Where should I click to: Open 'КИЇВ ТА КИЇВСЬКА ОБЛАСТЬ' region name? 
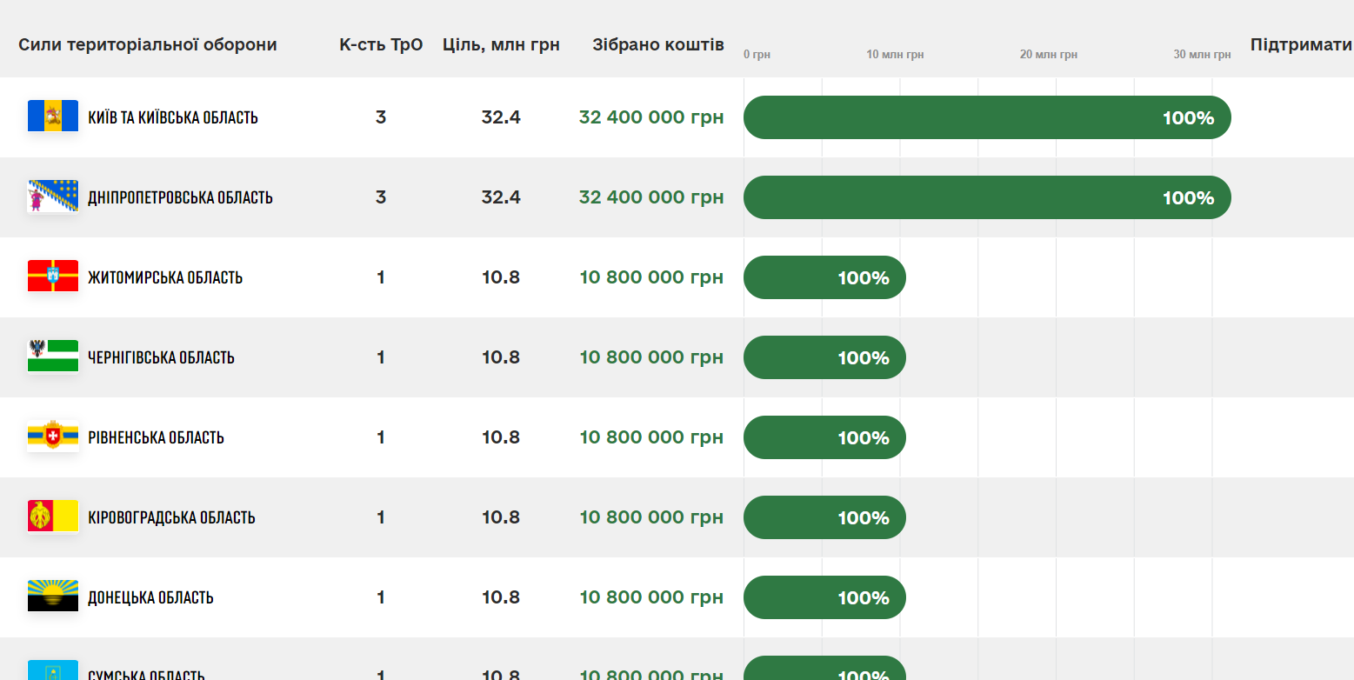173,117
